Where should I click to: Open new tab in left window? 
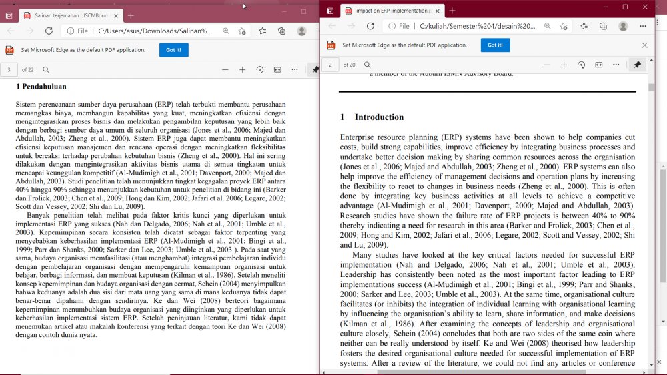(131, 16)
